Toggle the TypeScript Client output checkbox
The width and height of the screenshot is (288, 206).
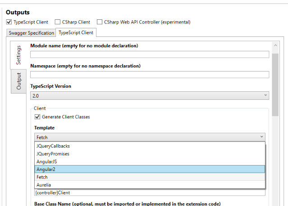tap(9, 22)
